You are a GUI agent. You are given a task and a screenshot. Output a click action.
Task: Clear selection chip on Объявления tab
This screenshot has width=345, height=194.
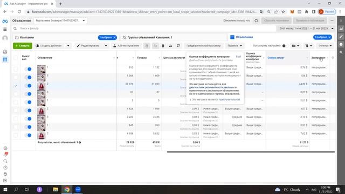coord(329,37)
